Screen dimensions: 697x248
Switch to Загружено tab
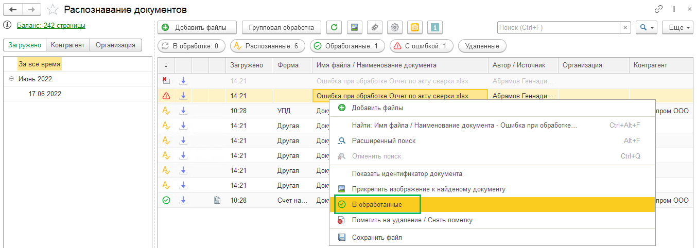pos(25,45)
